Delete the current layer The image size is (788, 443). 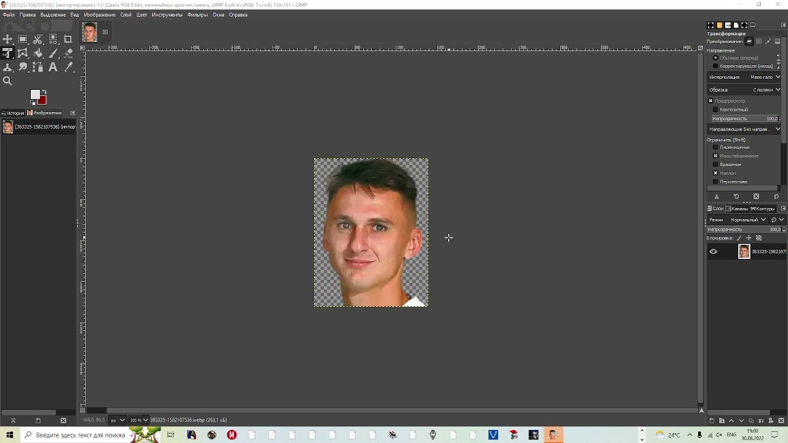[781, 421]
